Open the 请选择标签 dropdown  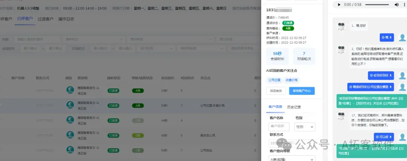[201, 49]
